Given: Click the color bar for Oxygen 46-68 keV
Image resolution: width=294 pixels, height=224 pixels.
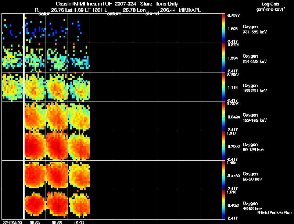Looking at the screenshot, I should [x=223, y=205].
